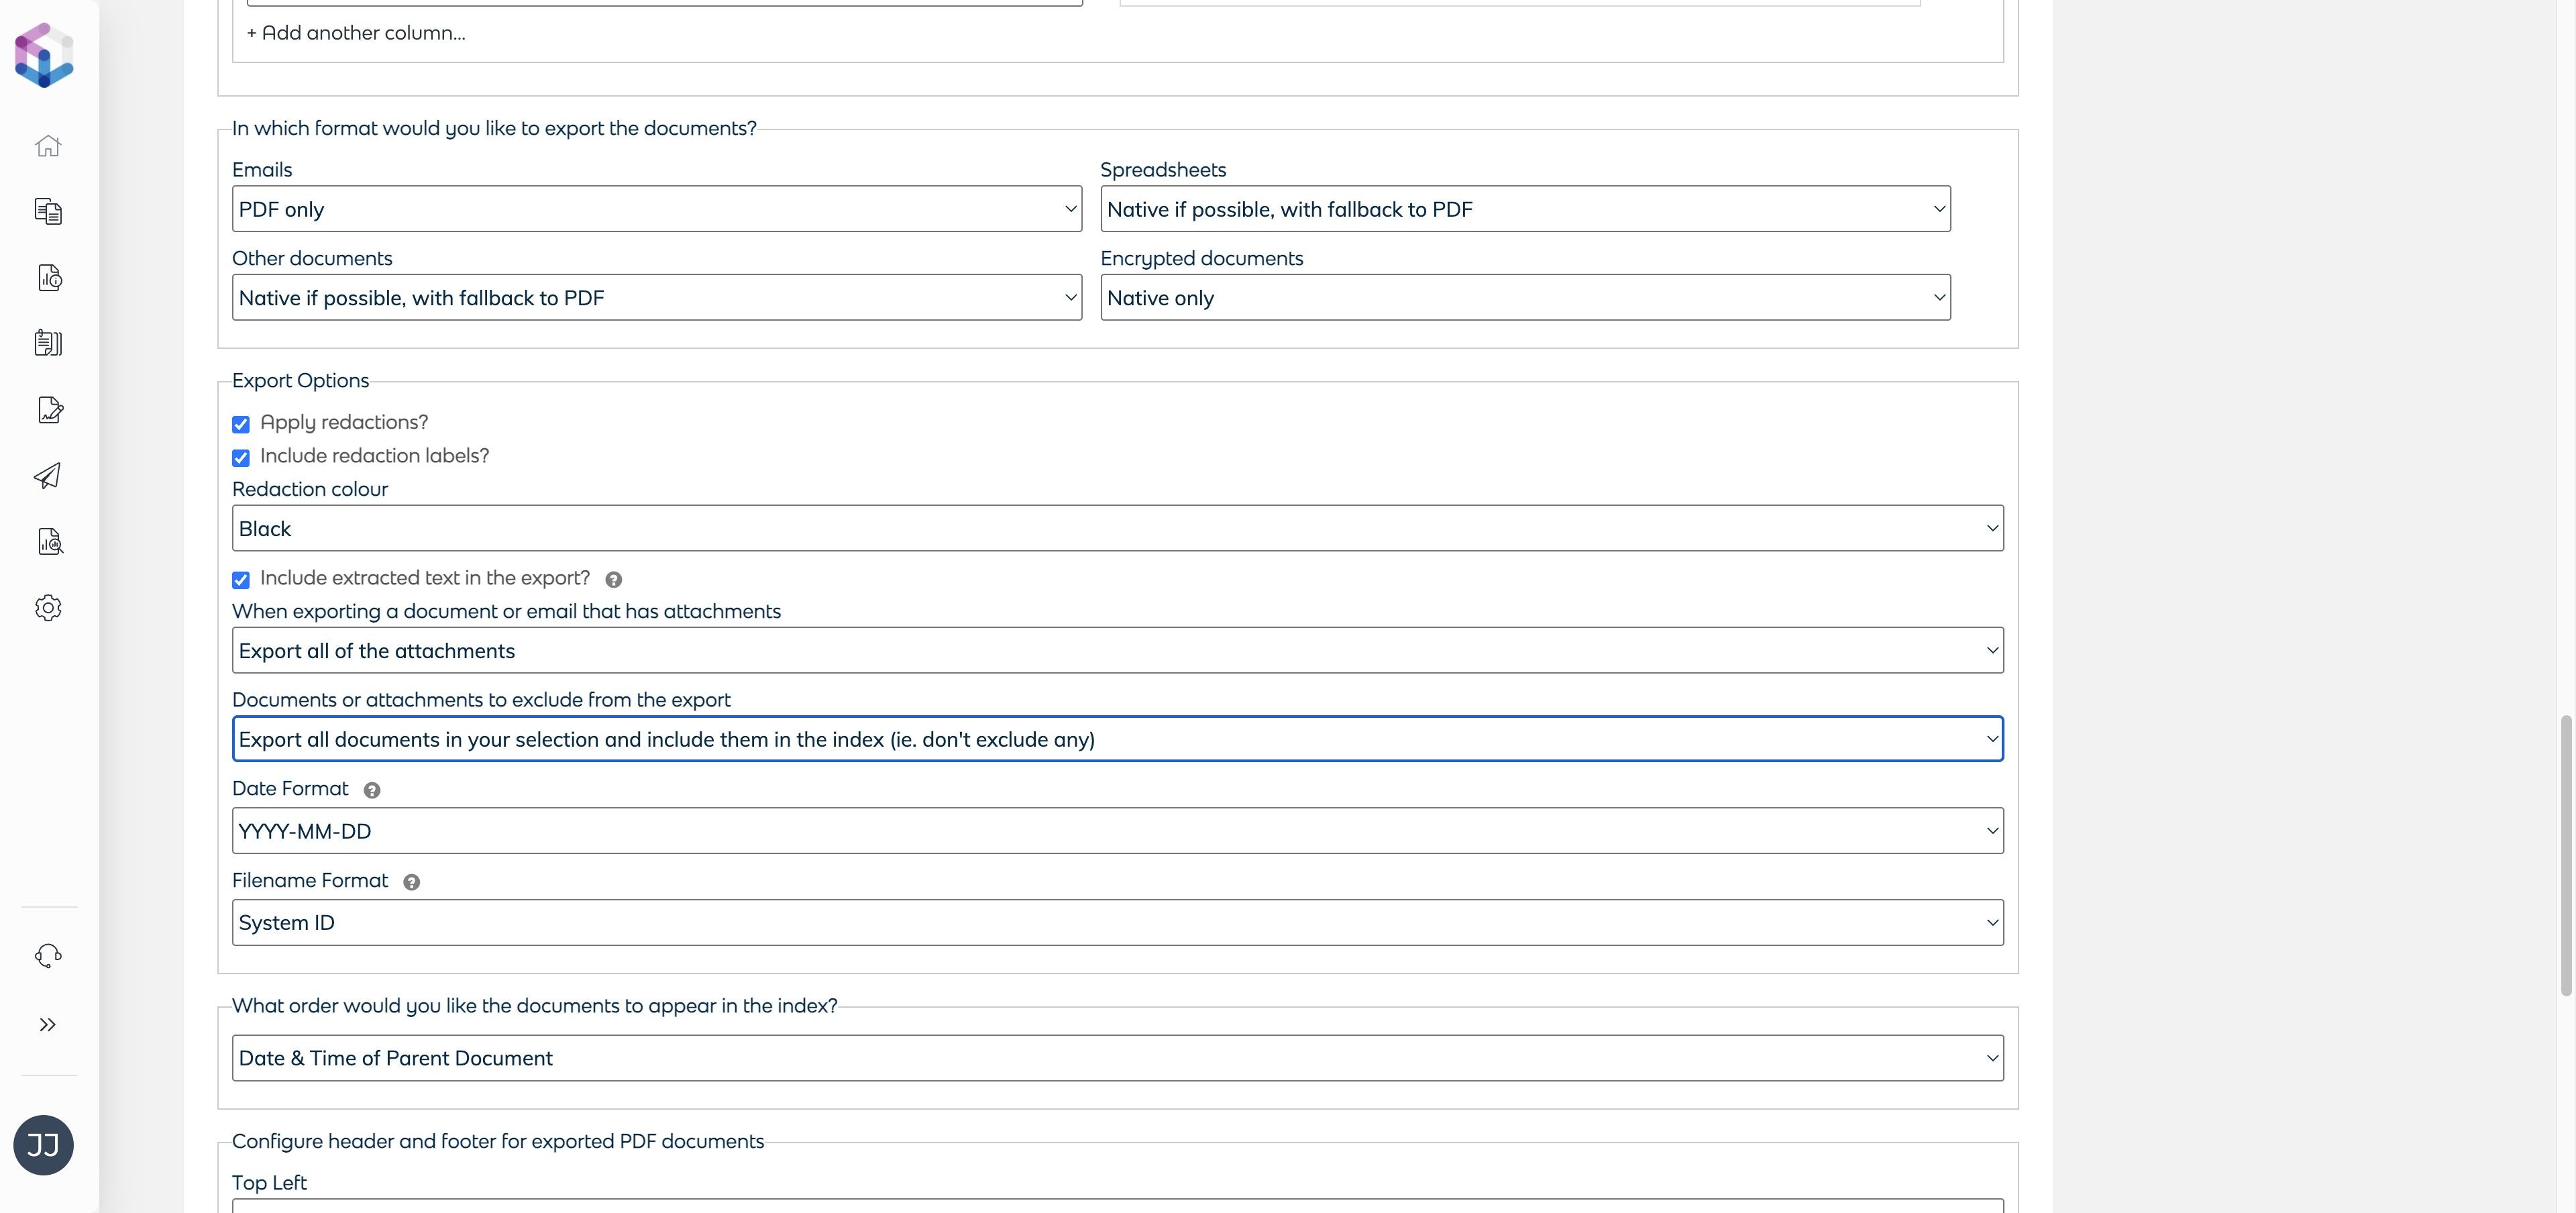
Task: Go to the Home icon in sidebar
Action: [x=48, y=146]
